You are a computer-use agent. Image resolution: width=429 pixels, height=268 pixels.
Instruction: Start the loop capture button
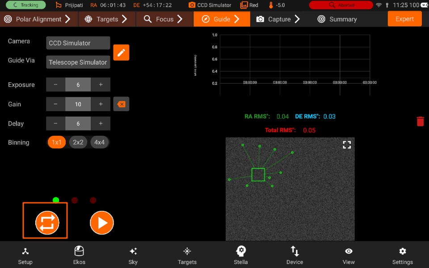47,222
